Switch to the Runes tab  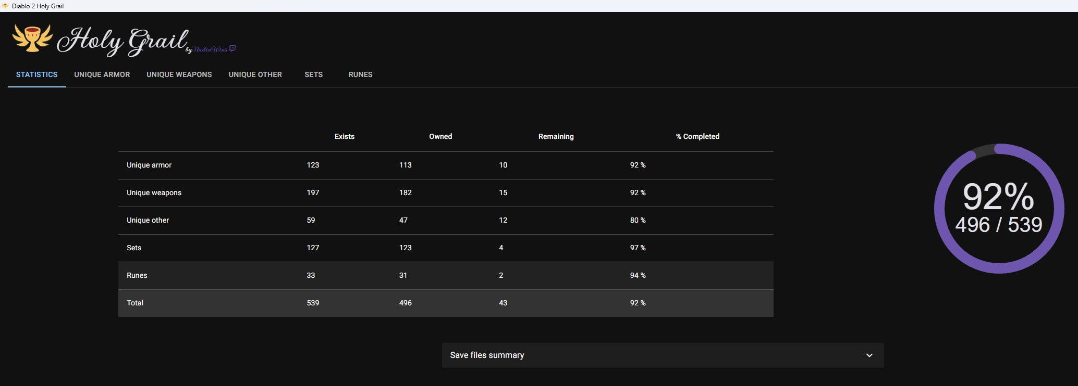pos(360,74)
